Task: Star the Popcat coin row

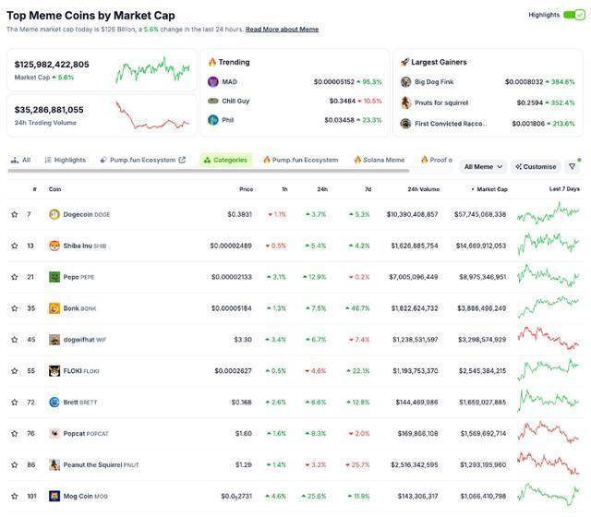Action: pyautogui.click(x=15, y=433)
